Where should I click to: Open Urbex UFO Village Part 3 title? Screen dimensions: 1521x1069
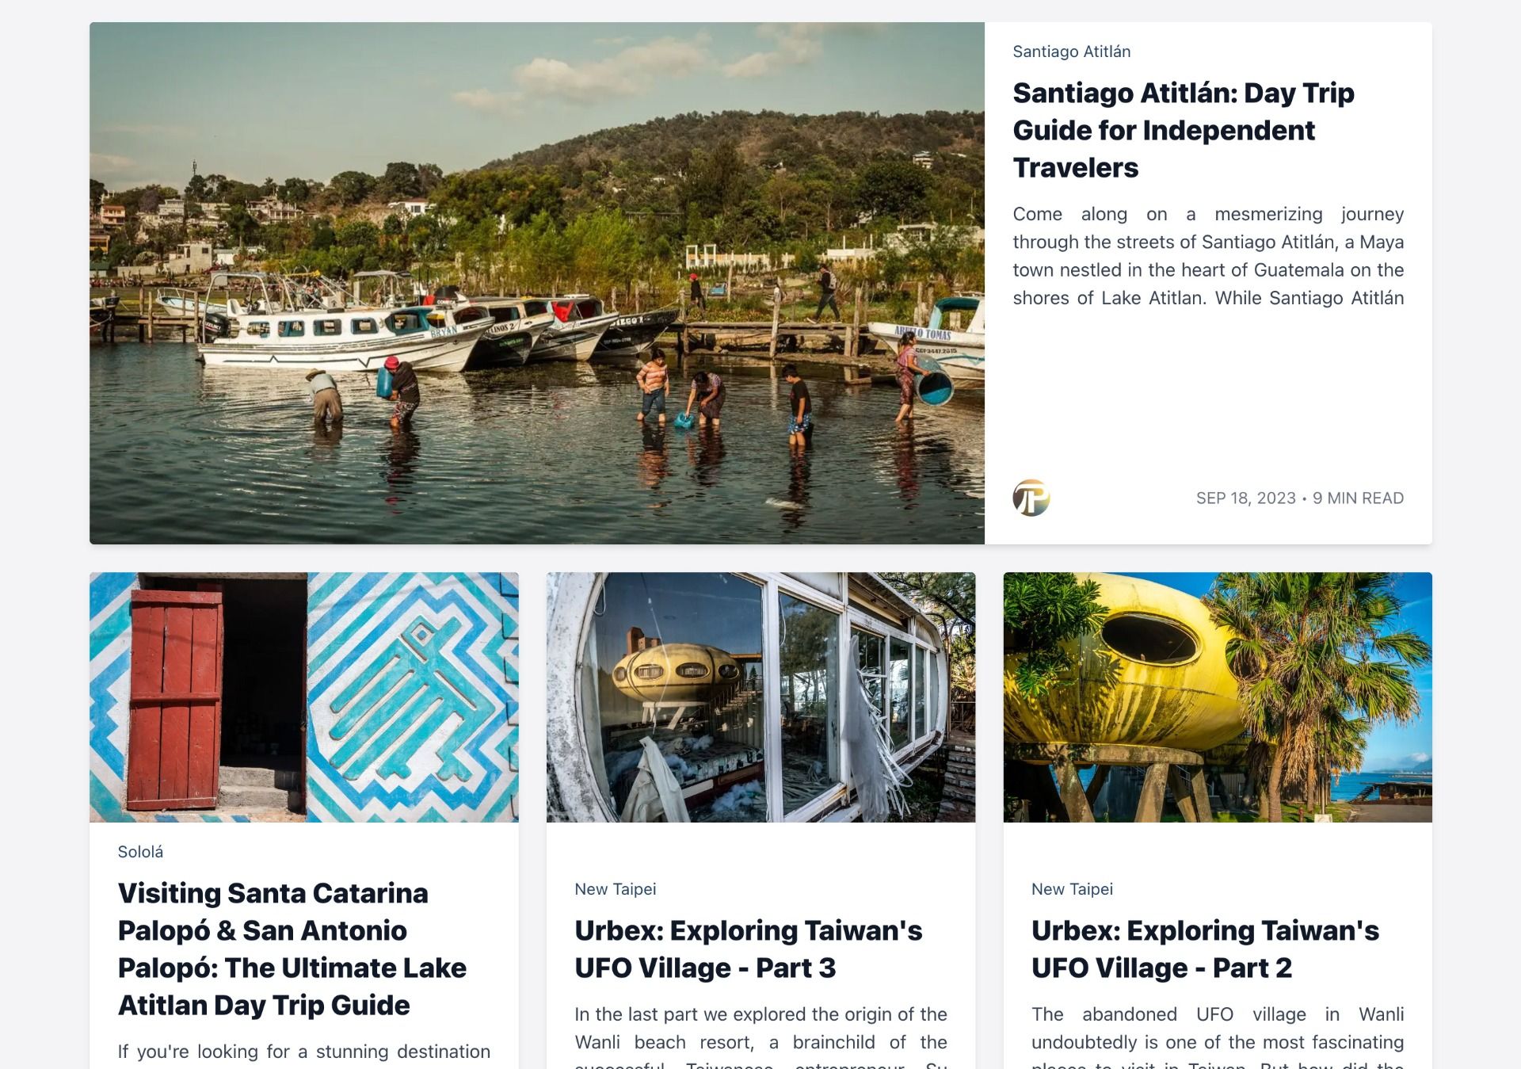click(749, 949)
